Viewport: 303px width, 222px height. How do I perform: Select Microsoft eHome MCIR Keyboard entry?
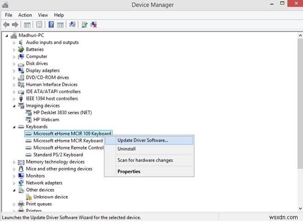(68, 141)
